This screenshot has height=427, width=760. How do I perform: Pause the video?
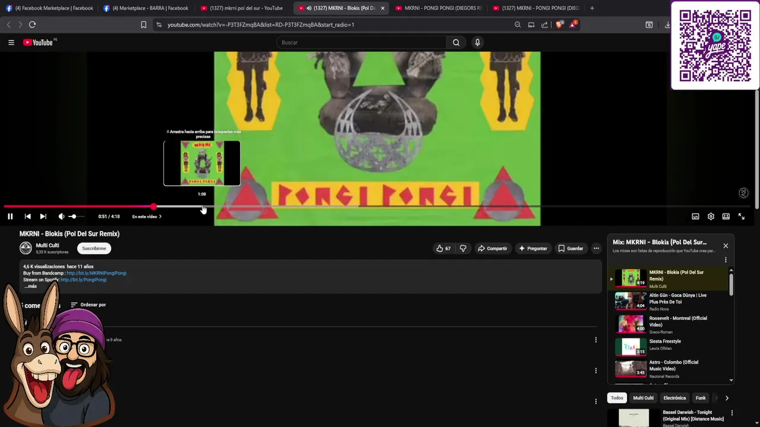[10, 216]
